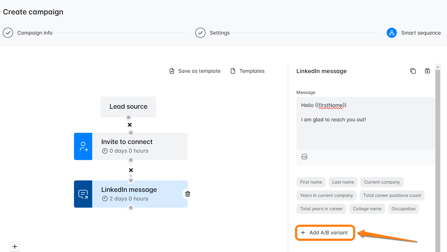Click Save as template

[195, 71]
